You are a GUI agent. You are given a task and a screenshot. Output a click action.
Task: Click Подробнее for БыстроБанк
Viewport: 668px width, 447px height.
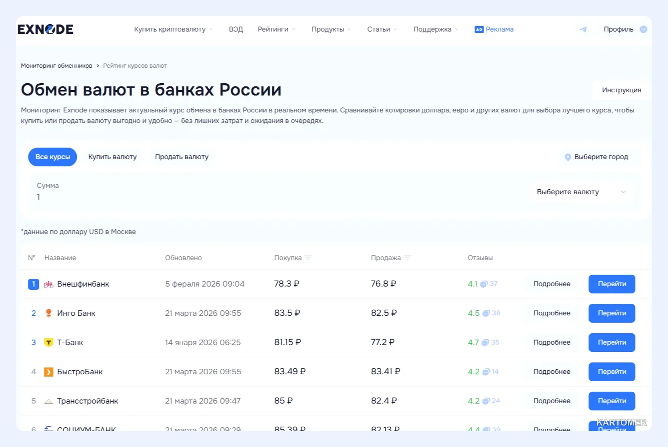click(552, 372)
